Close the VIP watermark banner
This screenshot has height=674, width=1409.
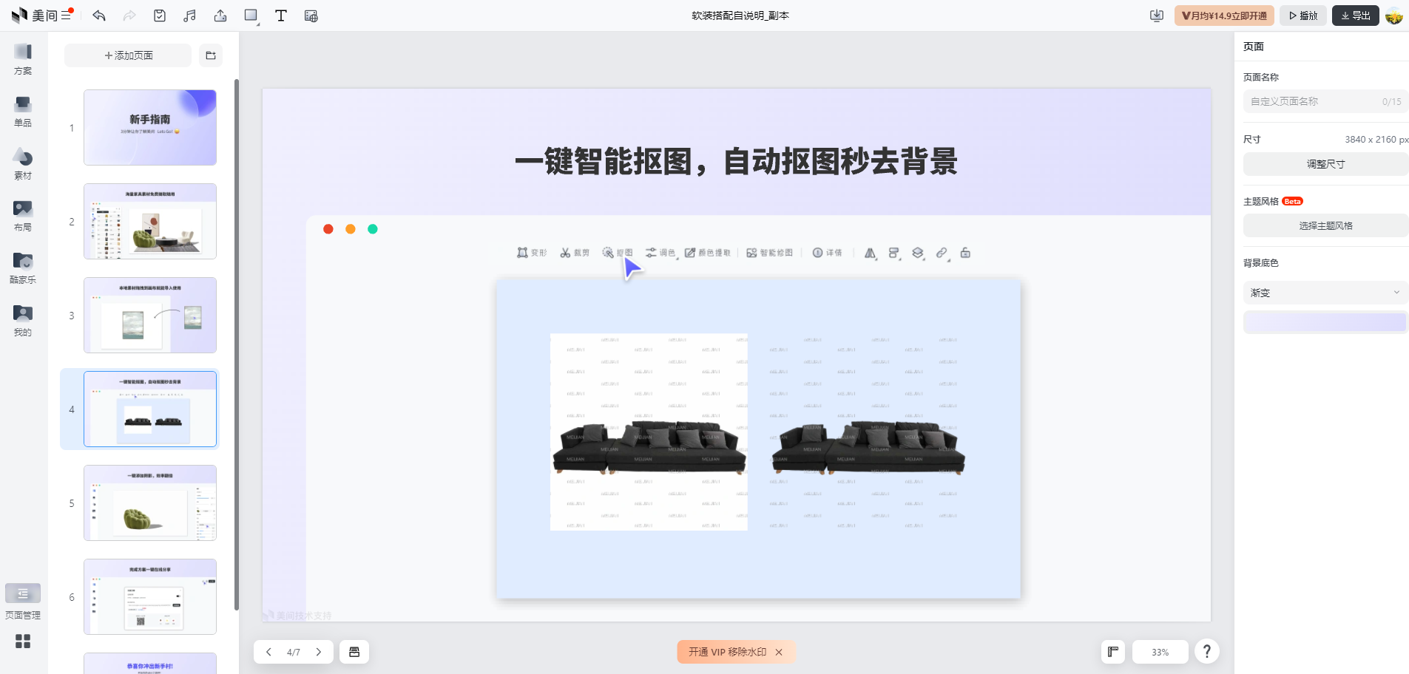[x=779, y=652]
